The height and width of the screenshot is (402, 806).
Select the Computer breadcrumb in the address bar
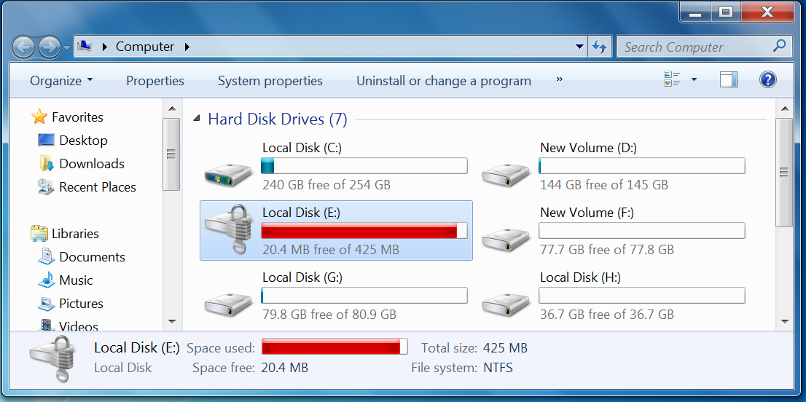click(x=145, y=47)
